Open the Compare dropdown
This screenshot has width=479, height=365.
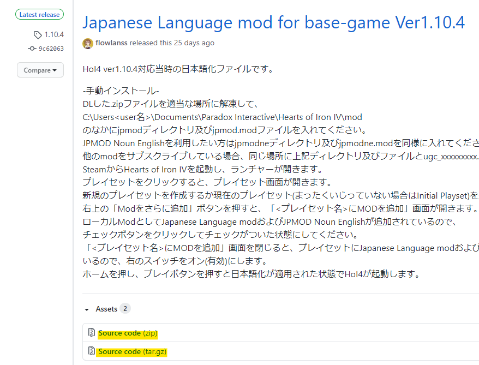(40, 70)
